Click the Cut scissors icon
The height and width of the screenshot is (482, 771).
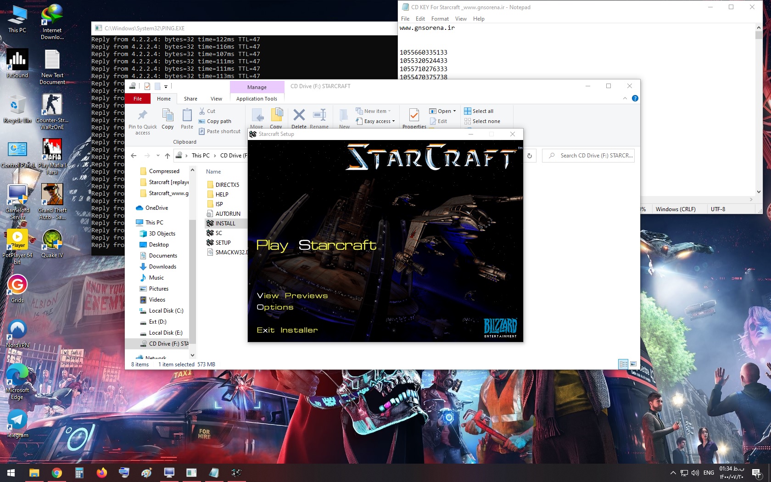click(x=202, y=111)
